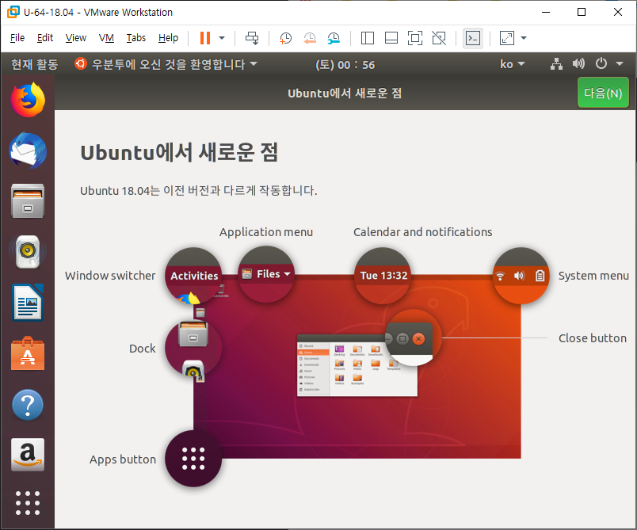Open the File menu
The height and width of the screenshot is (530, 637).
[x=17, y=38]
